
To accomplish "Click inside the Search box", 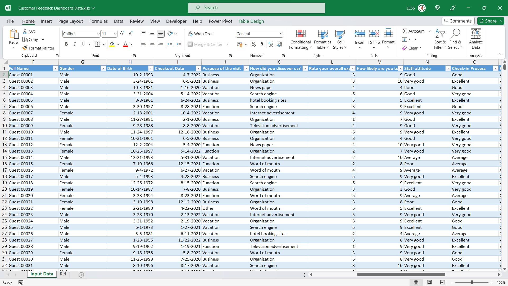I will [256, 8].
